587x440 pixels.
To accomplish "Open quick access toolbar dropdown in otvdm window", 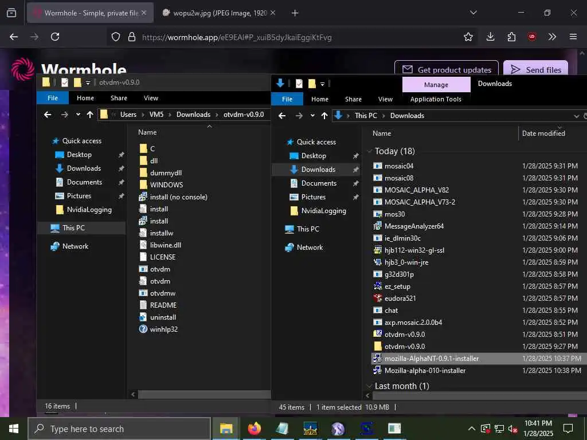I will click(88, 83).
